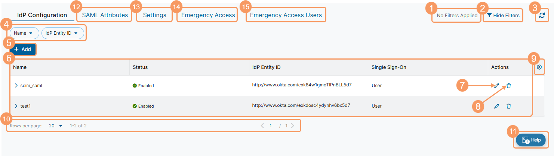Click Hide Filters button
Screen dimensions: 554x156
click(503, 16)
